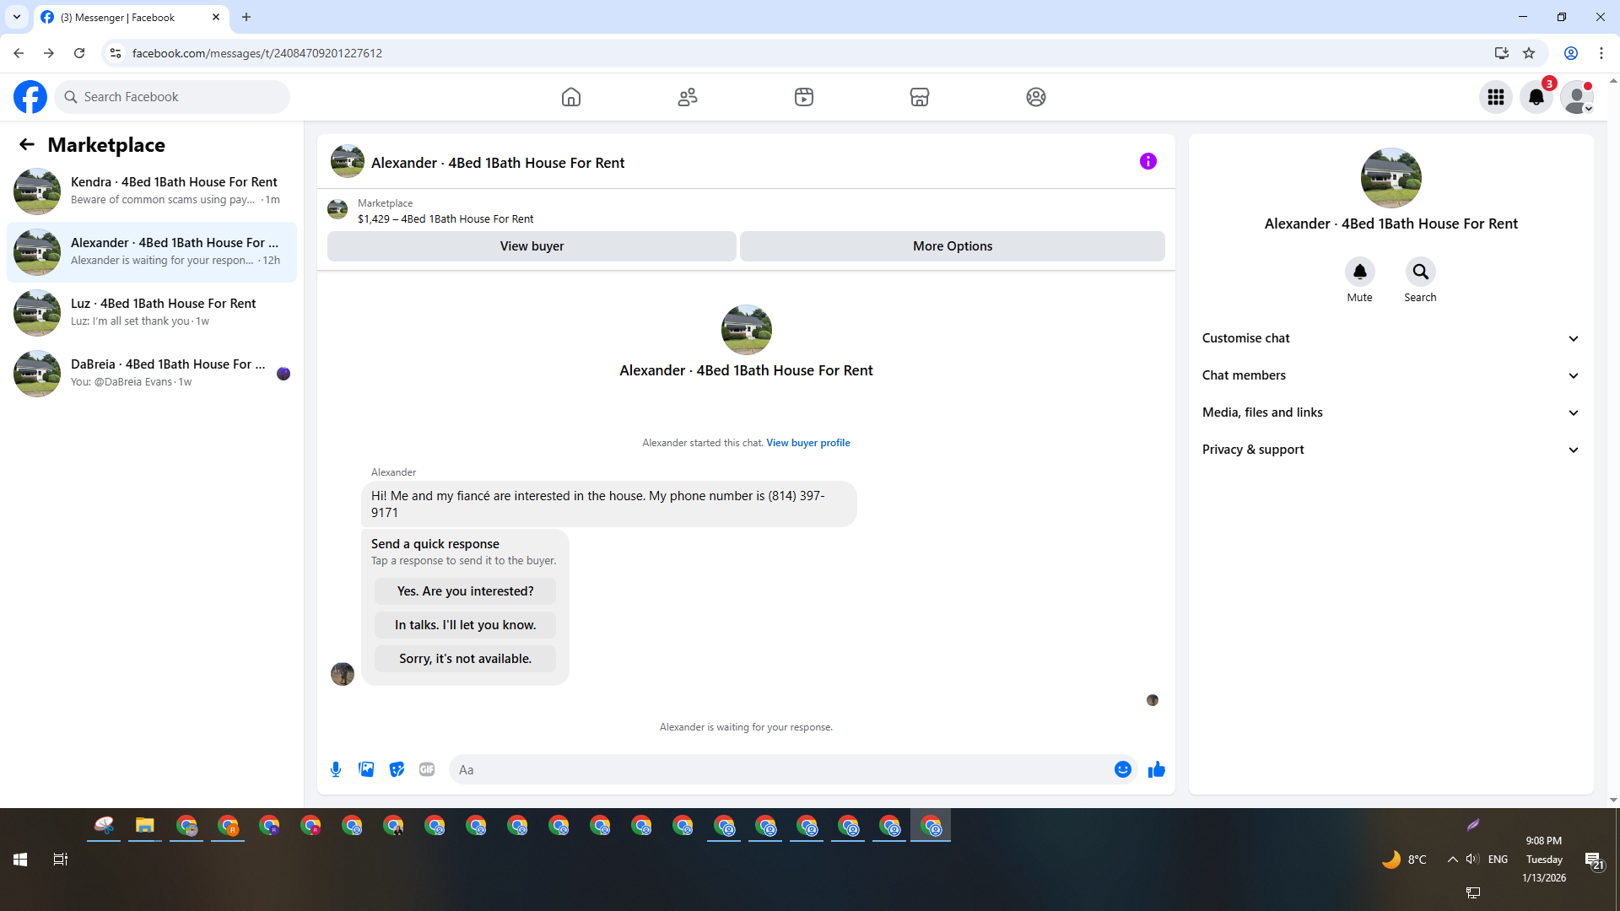
Task: Send quick response "Sorry, it's not available."
Action: (465, 659)
